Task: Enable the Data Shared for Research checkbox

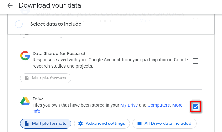Action: pos(196,61)
